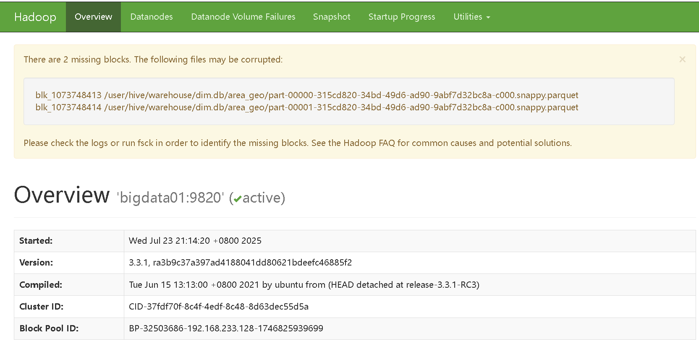This screenshot has height=349, width=699.
Task: Click the Compiled label cell
Action: pos(69,285)
